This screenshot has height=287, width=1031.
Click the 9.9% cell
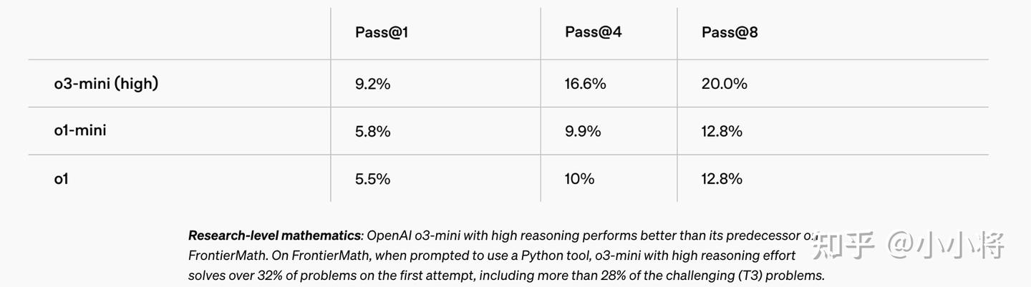tap(582, 131)
